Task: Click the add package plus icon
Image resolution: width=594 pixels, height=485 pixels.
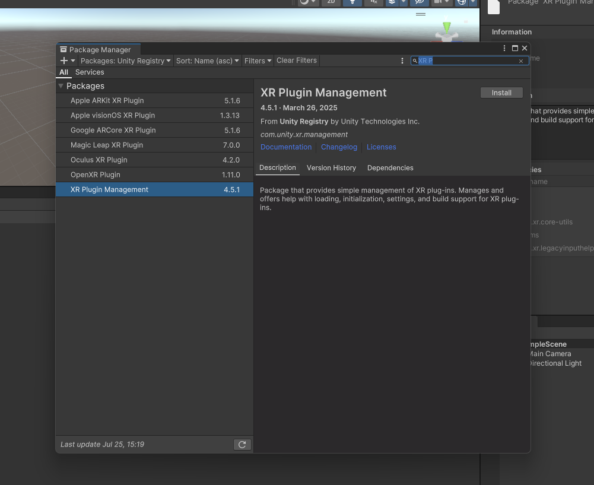Action: (x=64, y=61)
